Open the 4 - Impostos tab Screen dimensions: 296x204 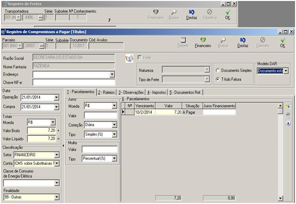pyautogui.click(x=155, y=92)
